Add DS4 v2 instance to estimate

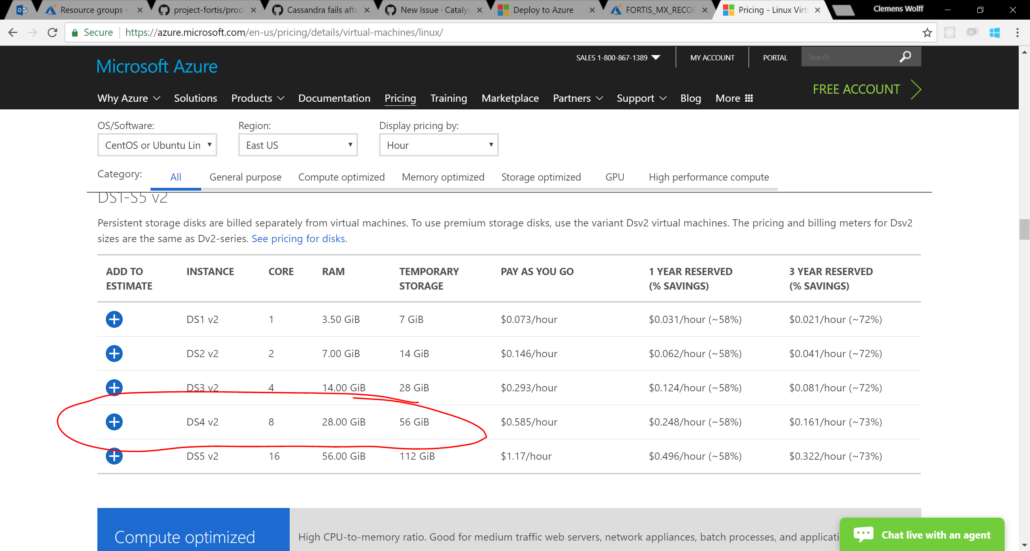pos(114,422)
